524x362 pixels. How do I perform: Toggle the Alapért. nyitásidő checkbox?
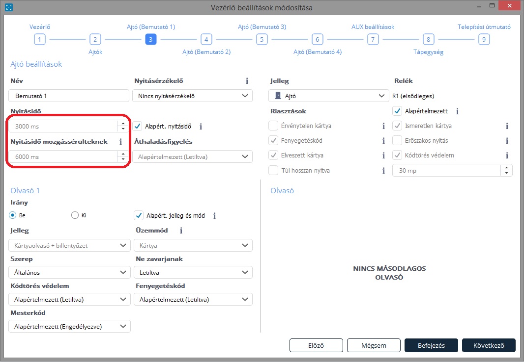coord(138,126)
